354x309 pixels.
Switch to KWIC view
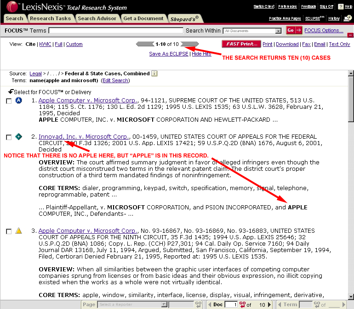pyautogui.click(x=45, y=44)
